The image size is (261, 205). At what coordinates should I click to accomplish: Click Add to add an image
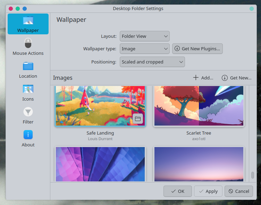[x=203, y=78]
